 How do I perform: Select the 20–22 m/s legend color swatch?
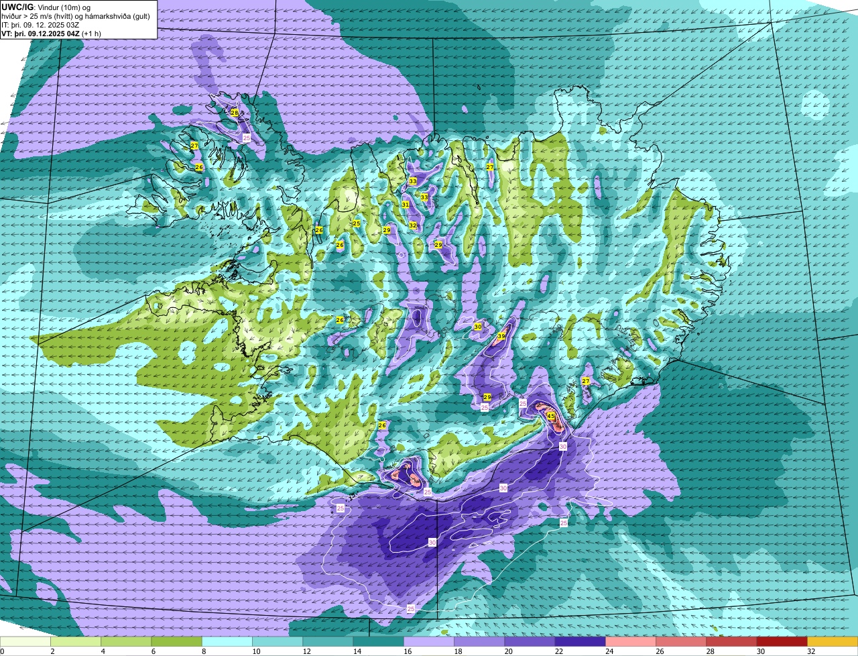point(530,642)
